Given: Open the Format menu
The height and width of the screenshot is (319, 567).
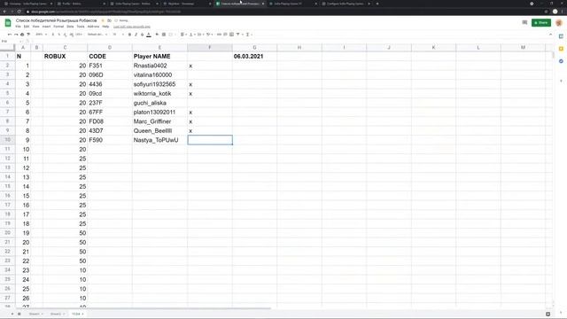Looking at the screenshot, I should 58,27.
